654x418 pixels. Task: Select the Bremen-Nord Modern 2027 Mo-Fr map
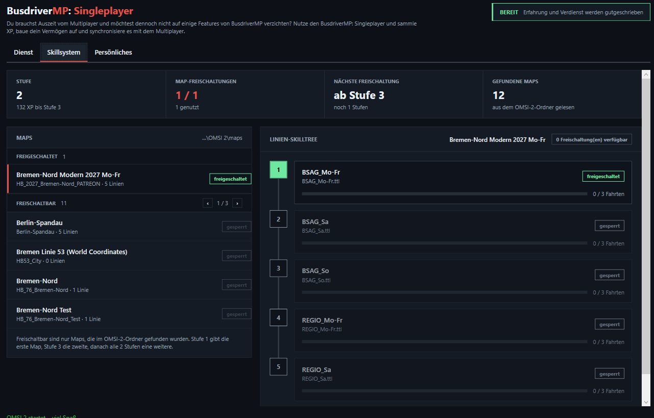[130, 179]
